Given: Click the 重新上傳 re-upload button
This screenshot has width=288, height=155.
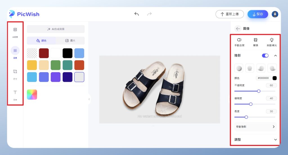Looking at the screenshot, I should 229,14.
